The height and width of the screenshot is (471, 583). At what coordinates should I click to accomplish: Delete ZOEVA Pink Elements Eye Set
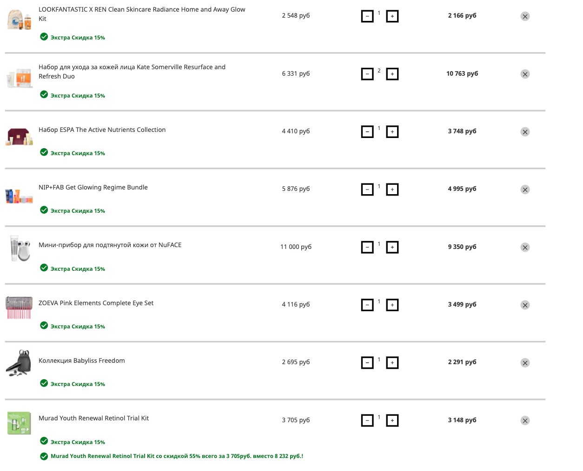[x=525, y=305]
